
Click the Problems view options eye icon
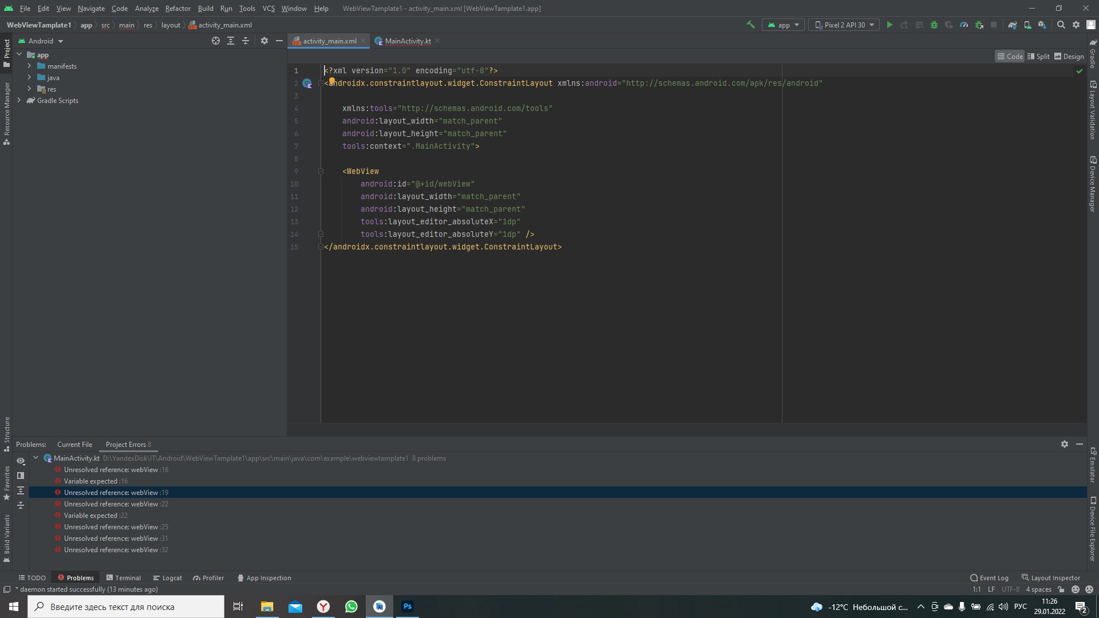21,461
